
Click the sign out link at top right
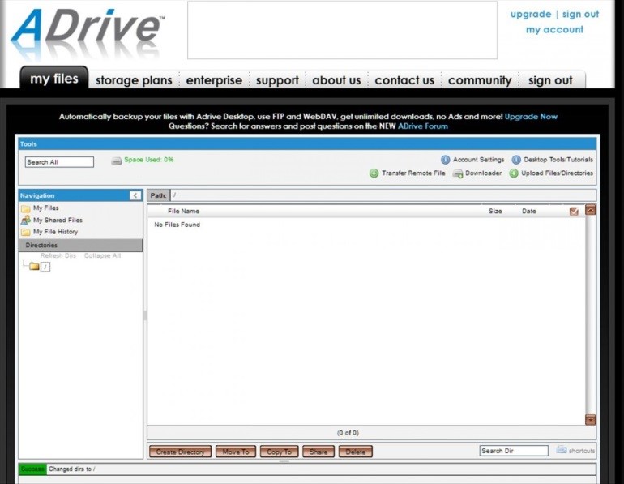(580, 14)
